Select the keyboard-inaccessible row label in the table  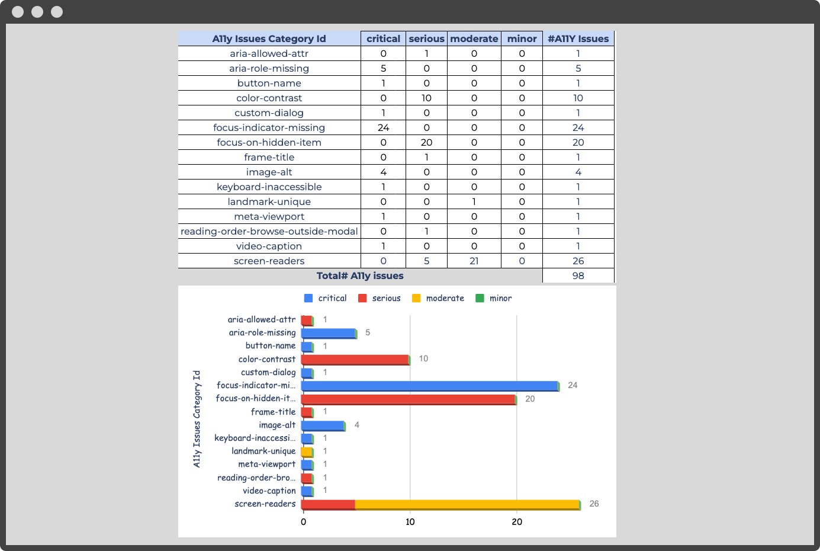point(269,187)
